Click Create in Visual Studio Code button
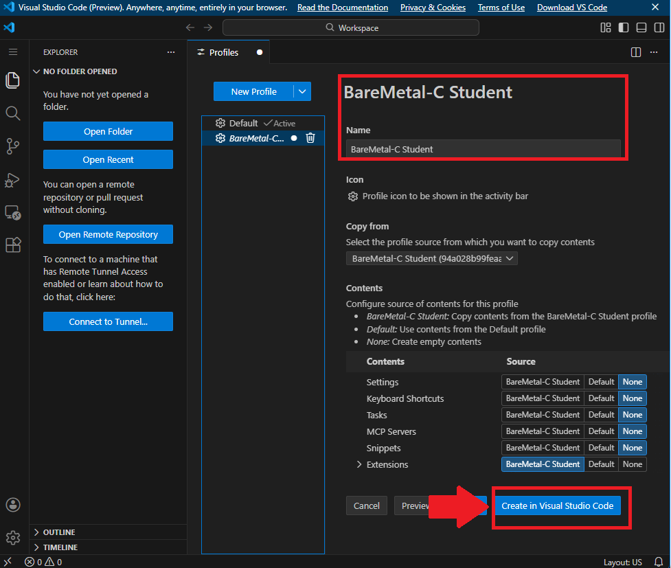671x568 pixels. pyautogui.click(x=557, y=505)
